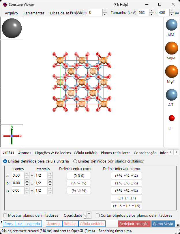The width and height of the screenshot is (180, 234).
Task: Switch to the Planos reticulares tab
Action: tap(116, 153)
